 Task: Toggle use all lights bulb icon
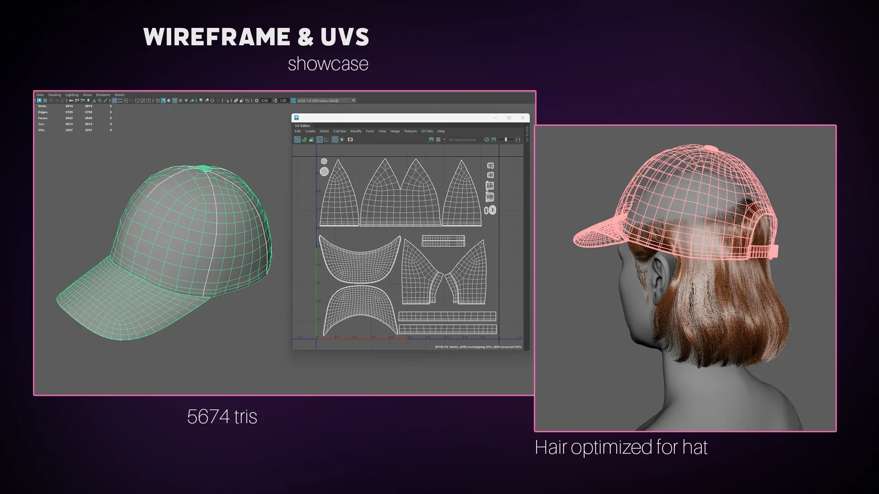pos(186,101)
